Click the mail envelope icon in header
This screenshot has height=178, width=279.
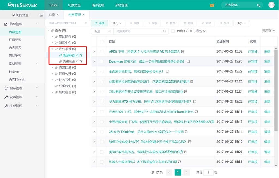tap(212, 5)
